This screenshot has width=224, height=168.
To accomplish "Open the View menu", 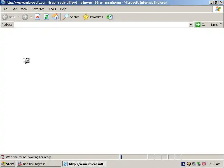I will pyautogui.click(x=24, y=9).
